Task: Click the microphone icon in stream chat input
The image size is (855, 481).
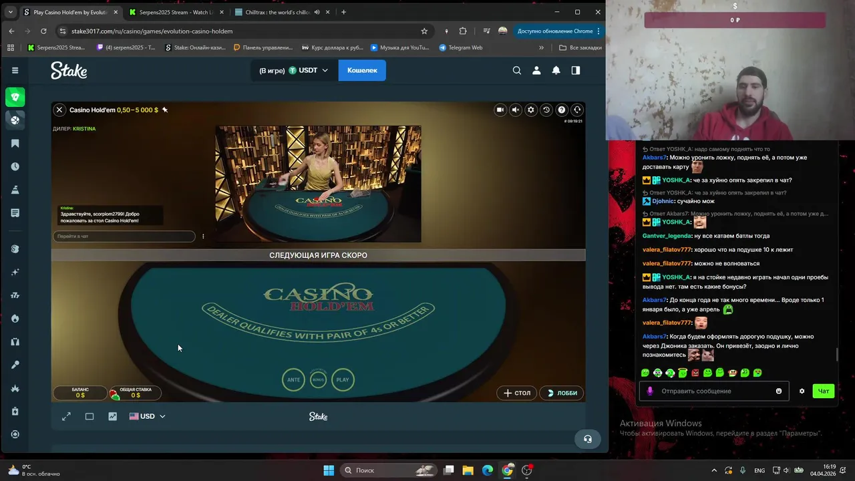Action: 650,391
